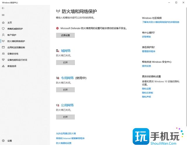Image resolution: width=187 pixels, height=145 pixels.
Task: Click the gear icon for 设置
Action: point(3,141)
